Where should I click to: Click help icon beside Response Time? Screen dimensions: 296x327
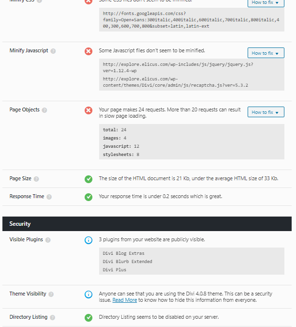[x=49, y=197]
